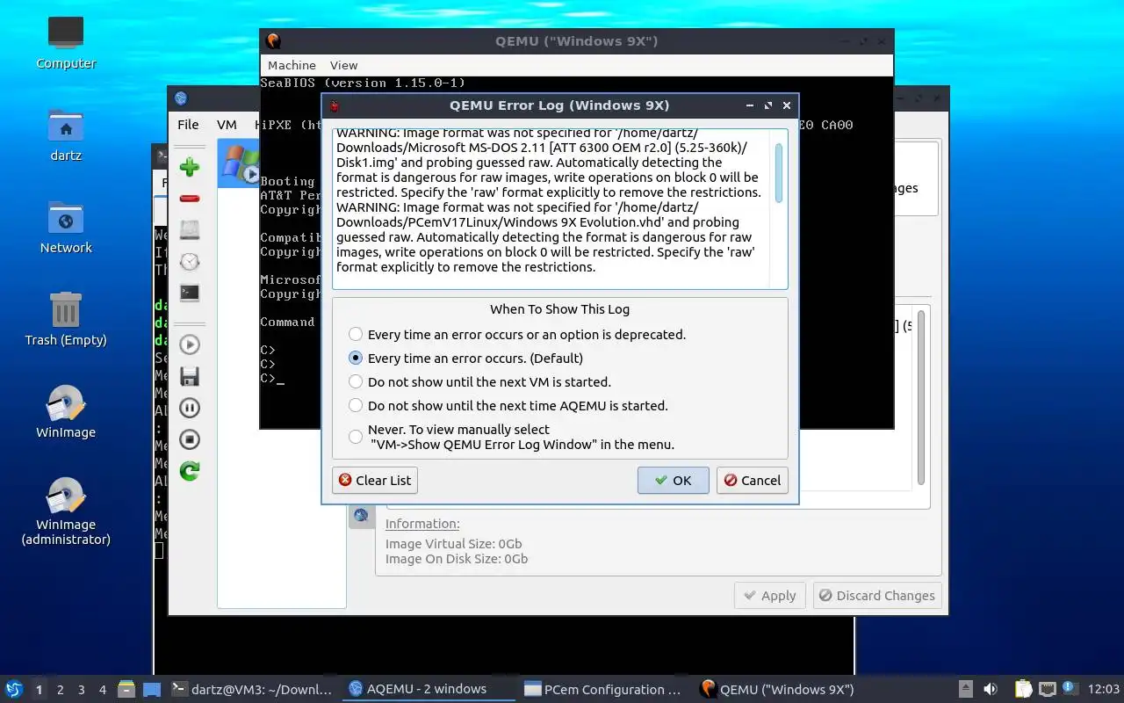The width and height of the screenshot is (1124, 703).
Task: Click the show desktop icon in taskbar
Action: point(151,689)
